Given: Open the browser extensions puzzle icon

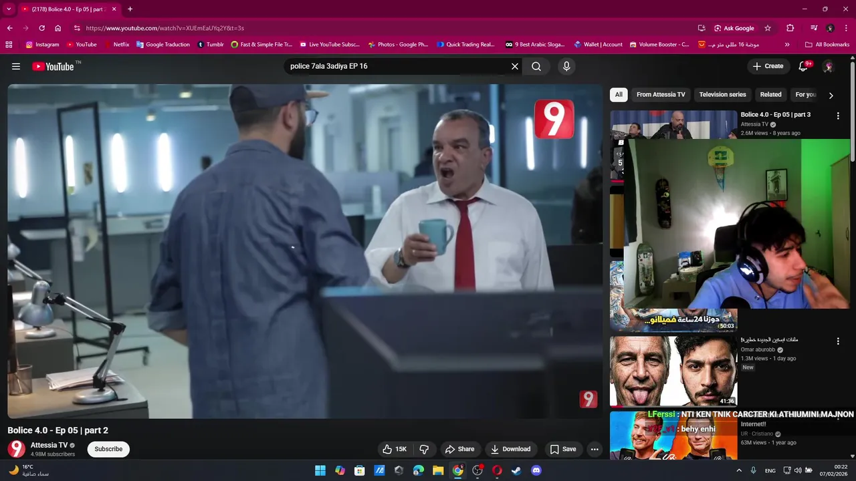Looking at the screenshot, I should coord(790,28).
